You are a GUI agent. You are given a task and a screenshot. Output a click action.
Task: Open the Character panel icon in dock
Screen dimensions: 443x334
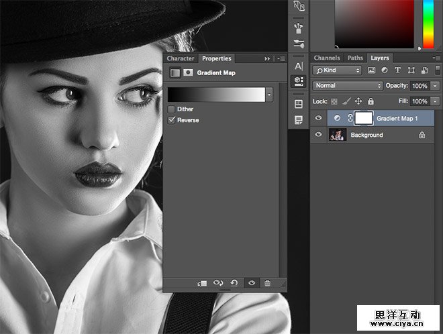(x=299, y=66)
